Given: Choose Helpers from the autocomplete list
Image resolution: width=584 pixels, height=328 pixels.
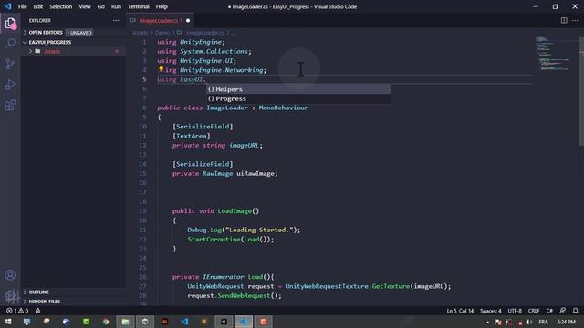Looking at the screenshot, I should tap(298, 89).
